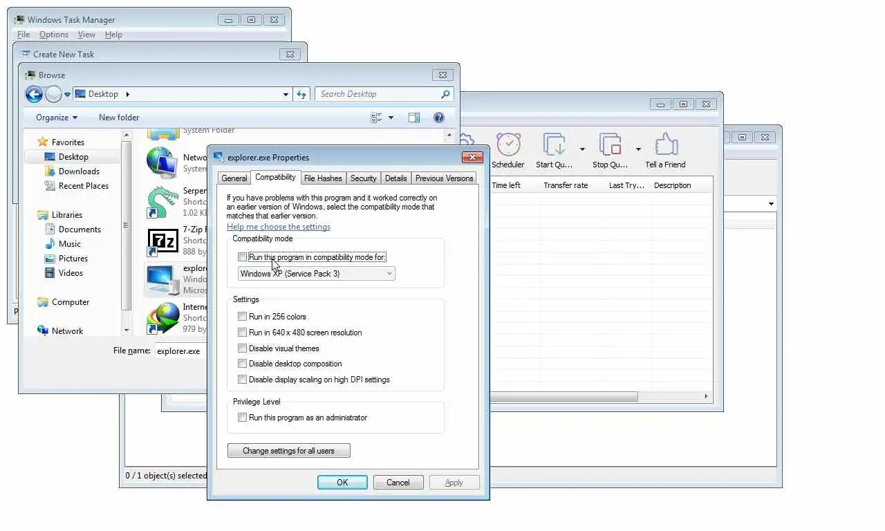This screenshot has width=885, height=531.
Task: Click the Downloads folder icon in sidebar
Action: (x=50, y=171)
